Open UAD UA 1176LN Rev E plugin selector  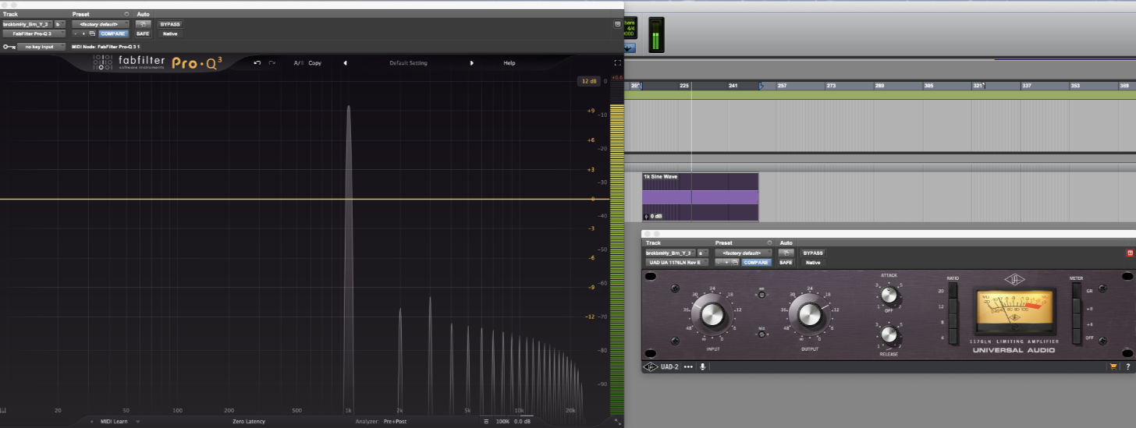pyautogui.click(x=676, y=263)
